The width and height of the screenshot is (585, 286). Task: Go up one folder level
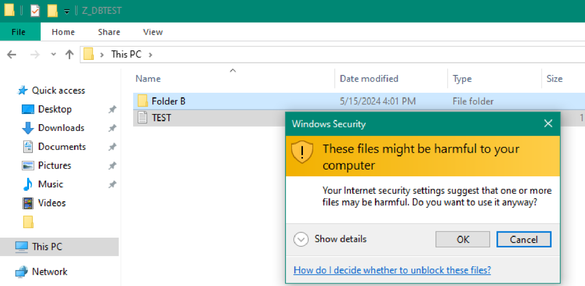point(69,55)
